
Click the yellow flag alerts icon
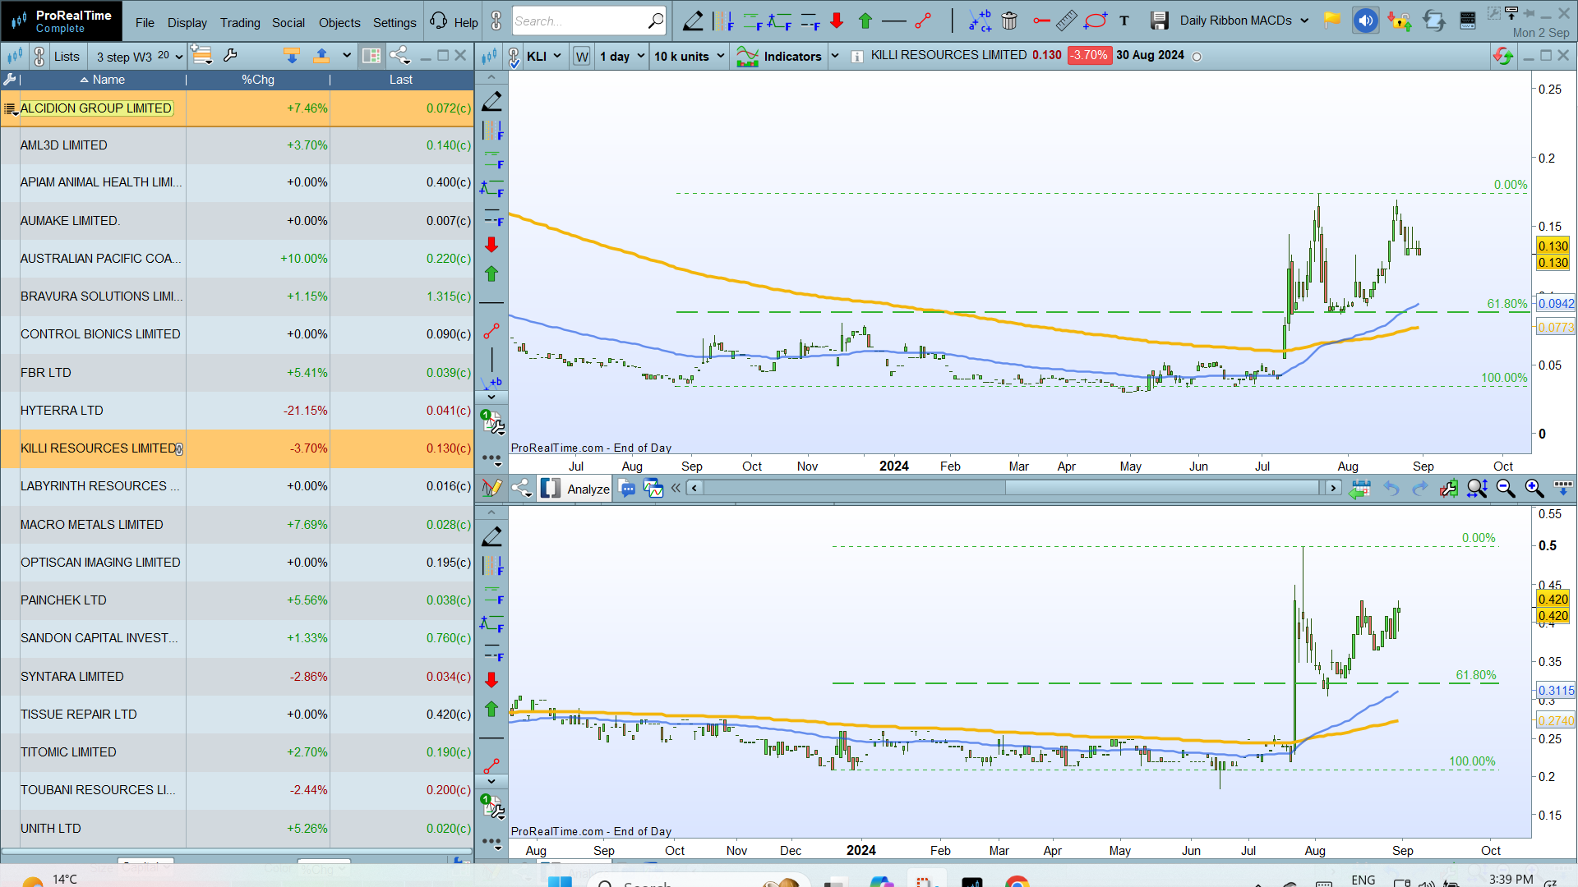pyautogui.click(x=1332, y=21)
